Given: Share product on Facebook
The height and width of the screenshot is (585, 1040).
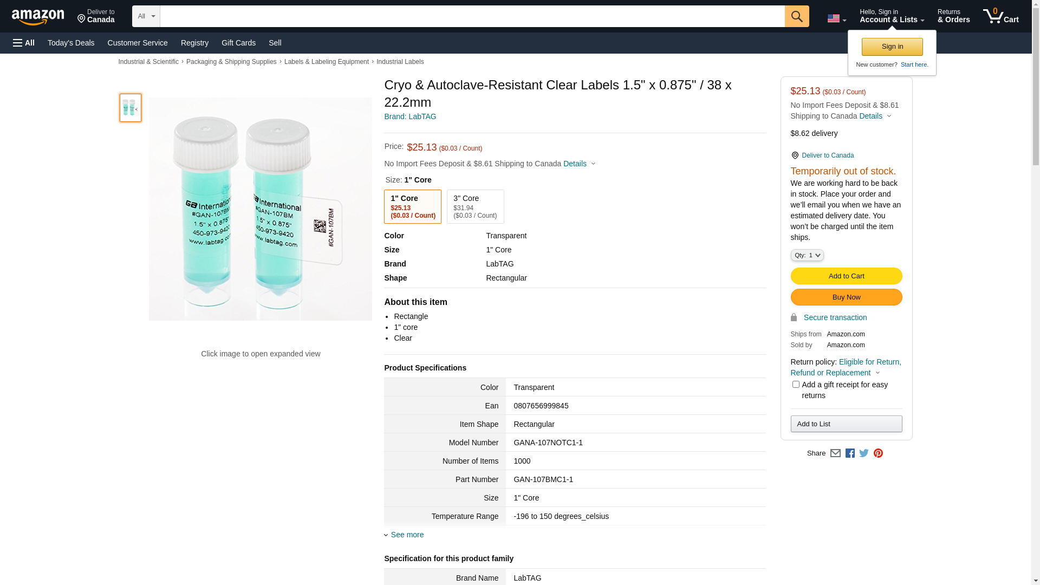Looking at the screenshot, I should point(850,453).
